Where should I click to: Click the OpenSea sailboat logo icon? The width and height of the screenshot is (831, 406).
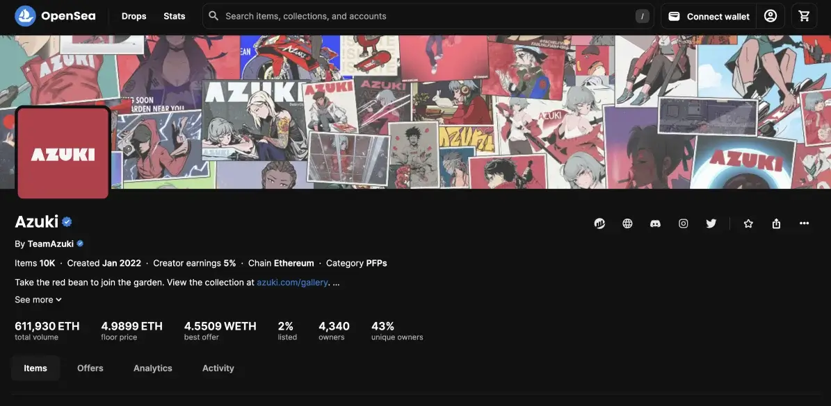click(x=26, y=16)
